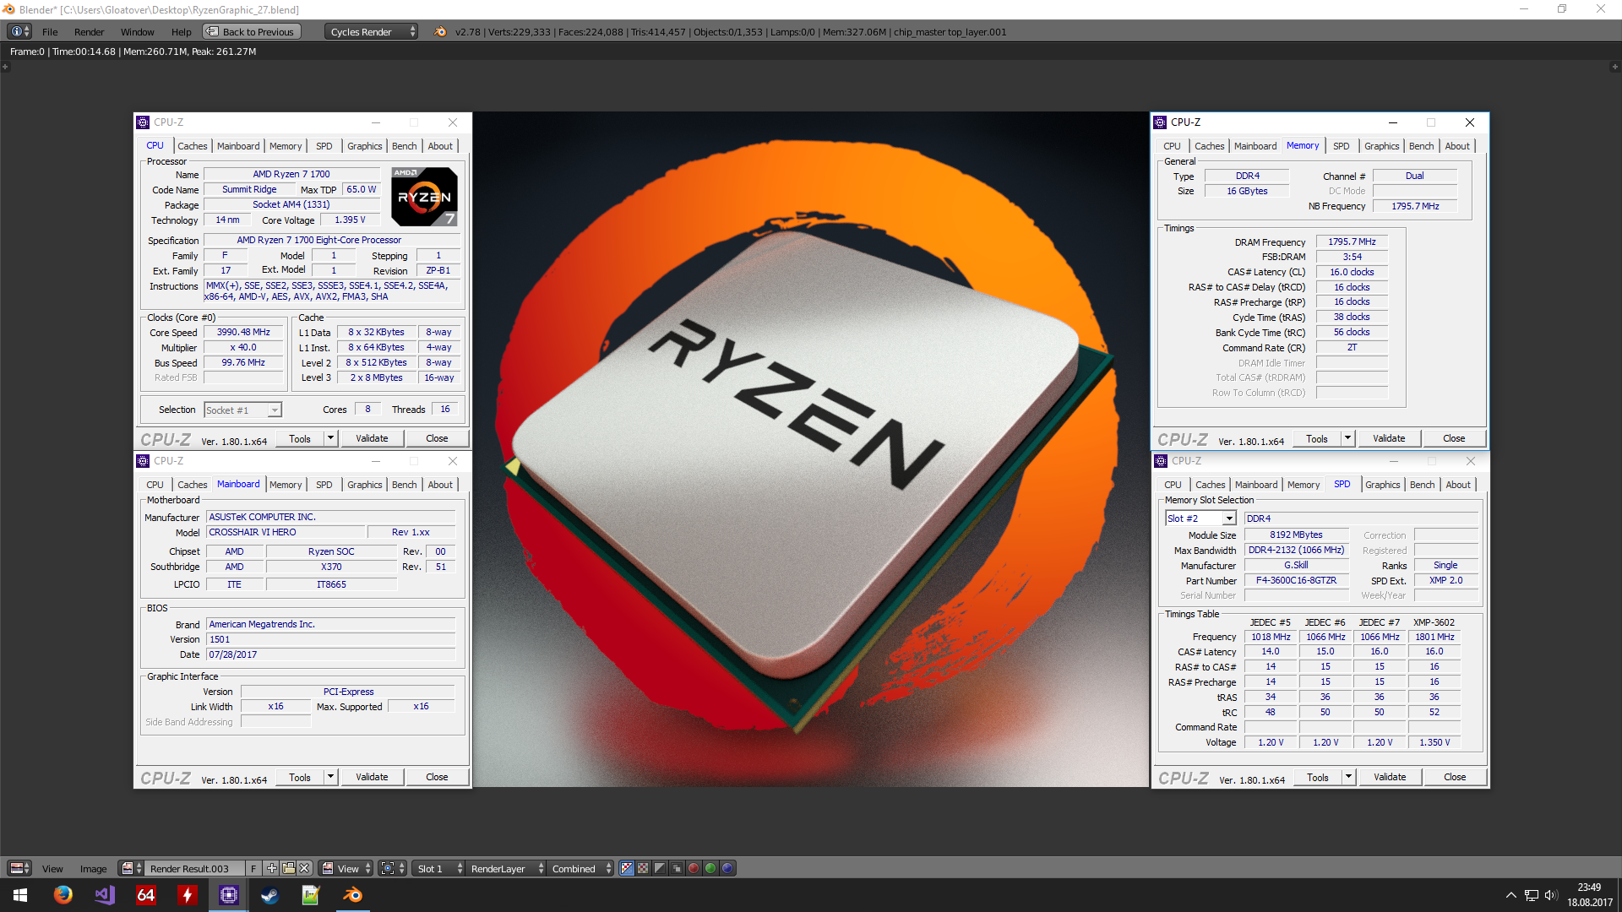Viewport: 1622px width, 912px height.
Task: Open Steam from the taskbar
Action: 269,895
